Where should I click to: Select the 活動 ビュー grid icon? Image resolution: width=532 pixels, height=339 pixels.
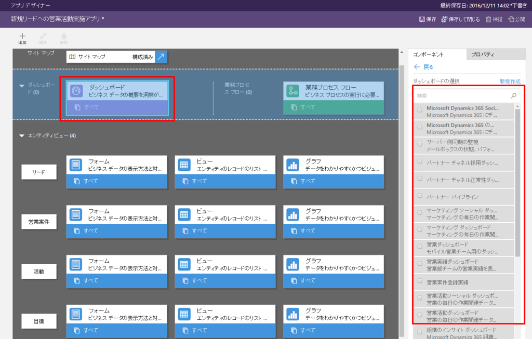pos(184,264)
